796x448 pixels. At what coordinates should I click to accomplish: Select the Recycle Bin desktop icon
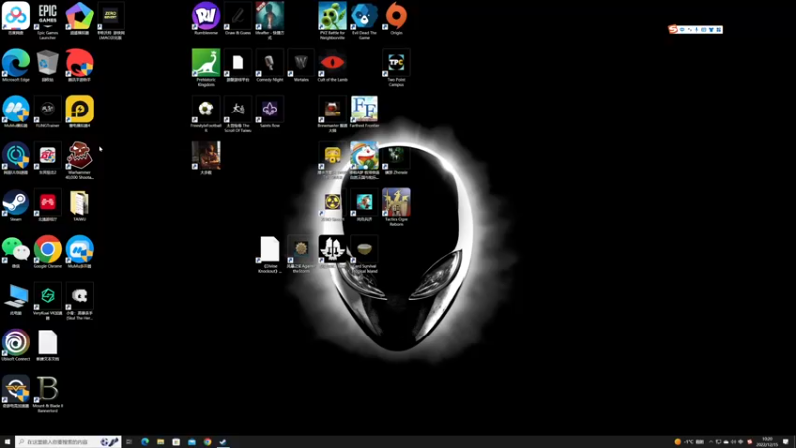tap(47, 65)
